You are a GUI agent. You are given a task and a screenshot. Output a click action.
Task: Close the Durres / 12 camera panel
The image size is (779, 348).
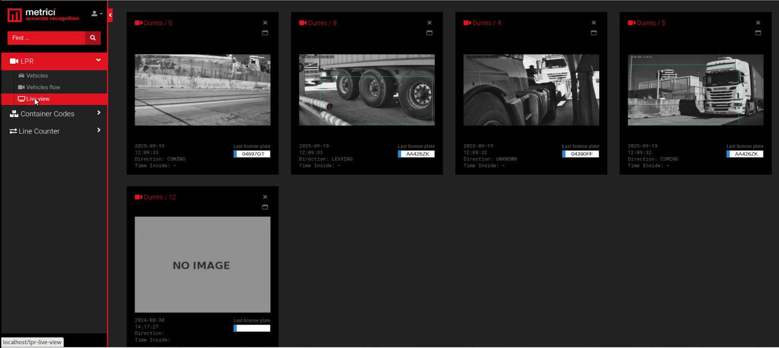[x=265, y=197]
